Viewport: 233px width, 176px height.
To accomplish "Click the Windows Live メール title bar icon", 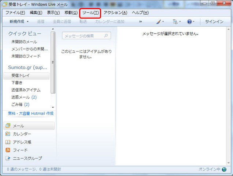I will coord(5,4).
